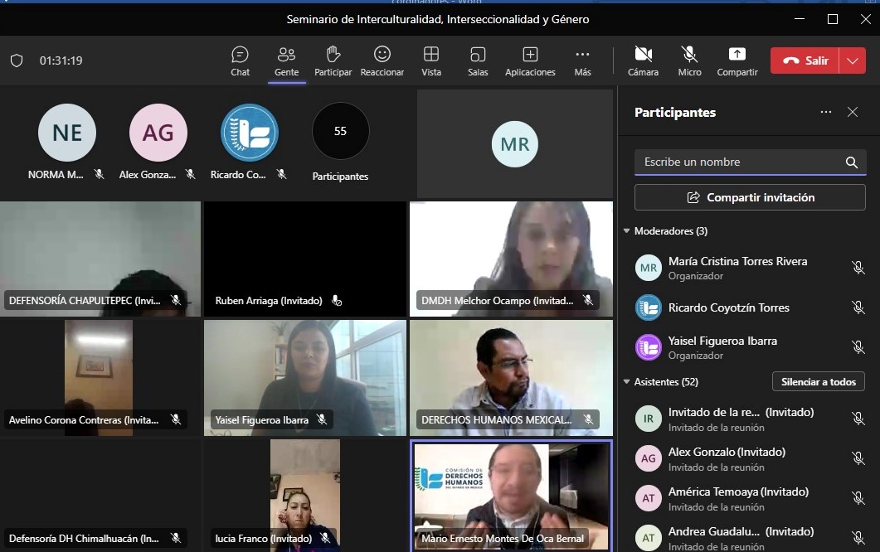The height and width of the screenshot is (552, 880).
Task: Click Ricardo Coyotzín Torres blue avatar
Action: [649, 307]
